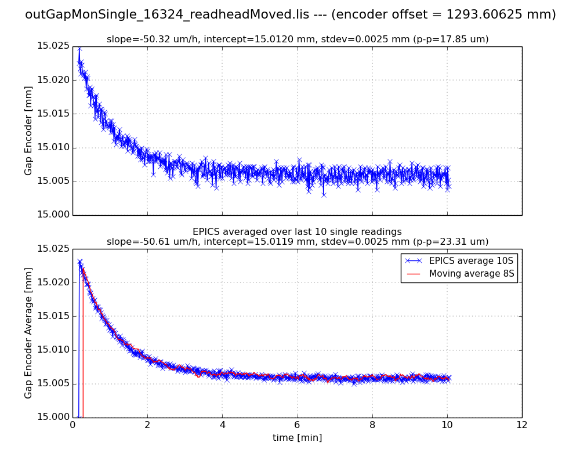Click the 15.025 tick on the top plot
This screenshot has width=580, height=464.
point(53,46)
